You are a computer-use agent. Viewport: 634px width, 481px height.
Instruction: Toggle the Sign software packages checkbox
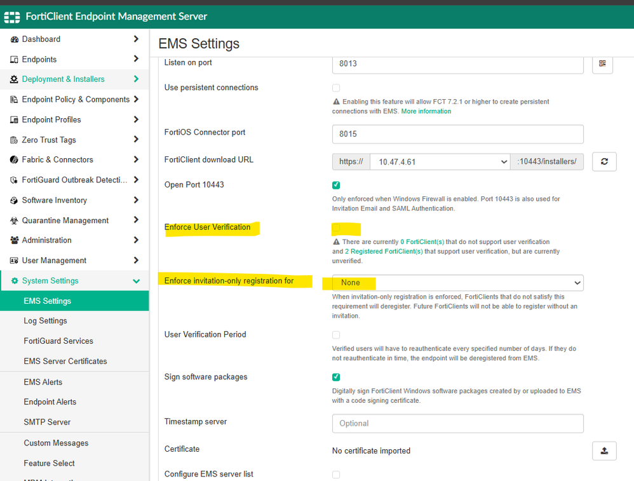click(336, 377)
